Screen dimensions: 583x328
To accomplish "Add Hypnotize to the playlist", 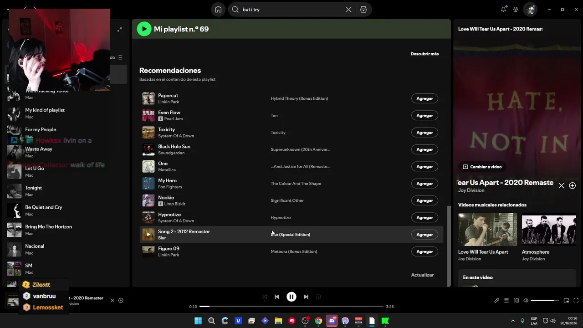I will [424, 217].
